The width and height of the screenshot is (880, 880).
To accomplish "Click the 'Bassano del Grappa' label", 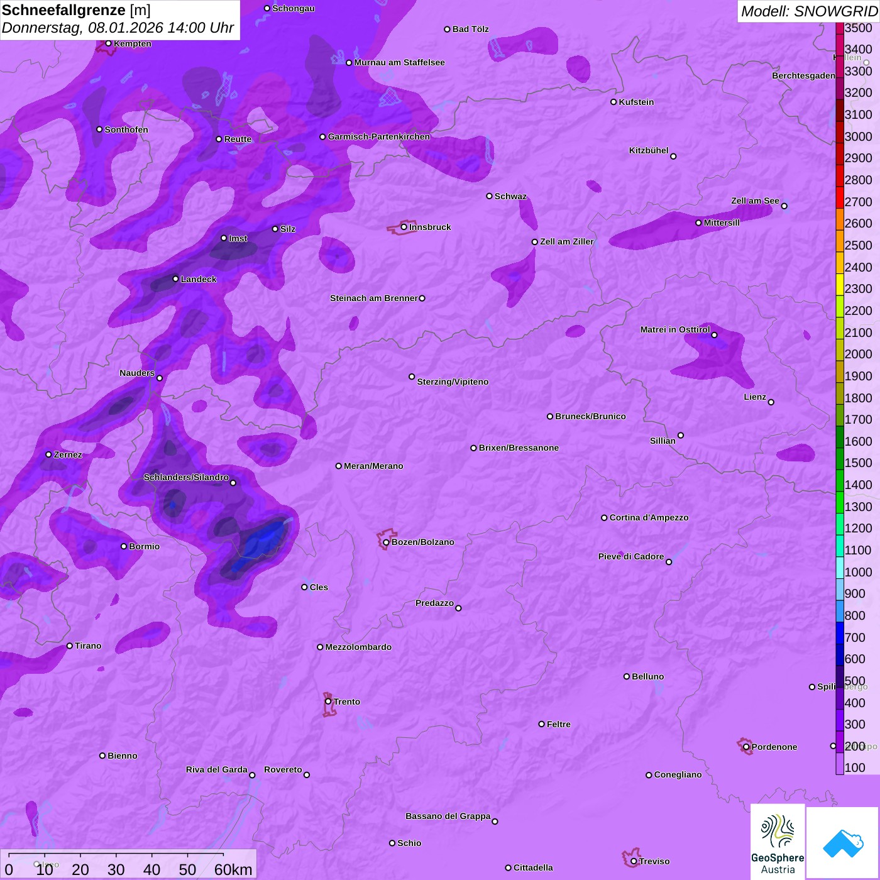I will point(448,816).
